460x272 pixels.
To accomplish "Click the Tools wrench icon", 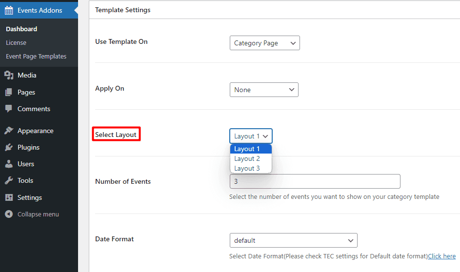I will 9,180.
